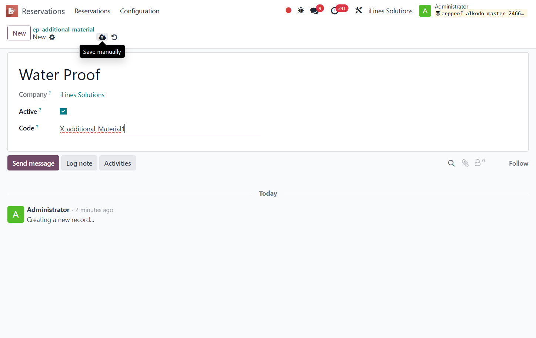Save the record manually with cloud icon
The width and height of the screenshot is (536, 338).
pyautogui.click(x=102, y=37)
